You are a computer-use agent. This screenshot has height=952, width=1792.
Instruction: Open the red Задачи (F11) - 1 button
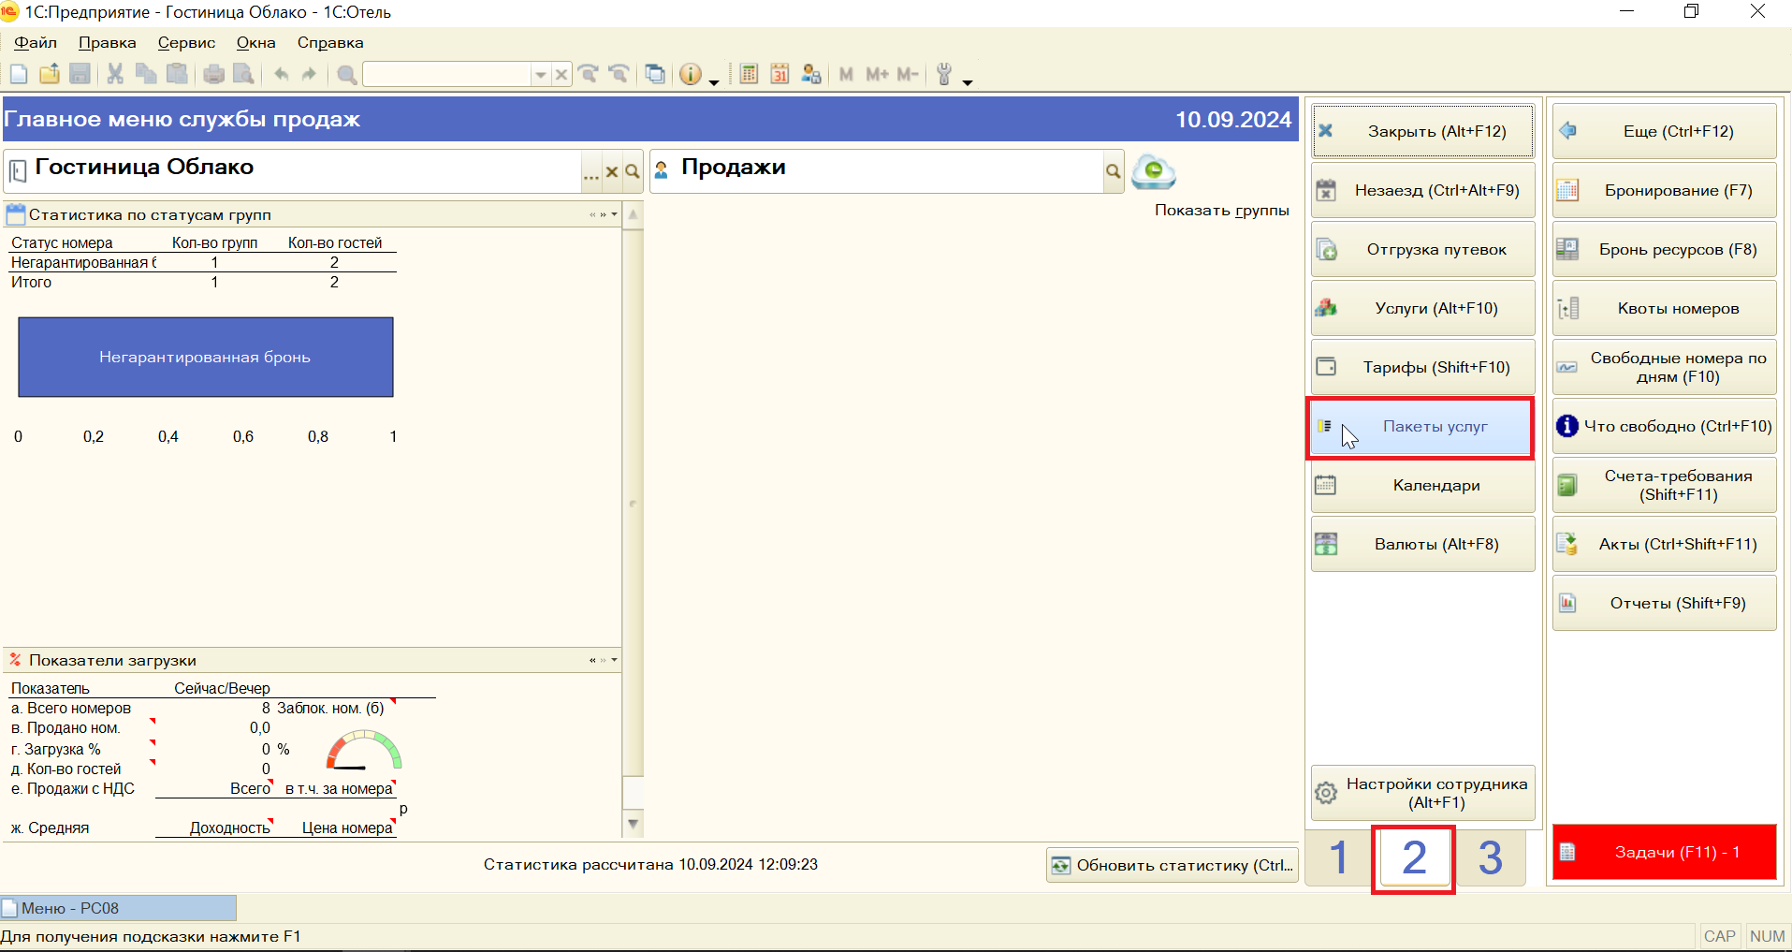tap(1665, 852)
